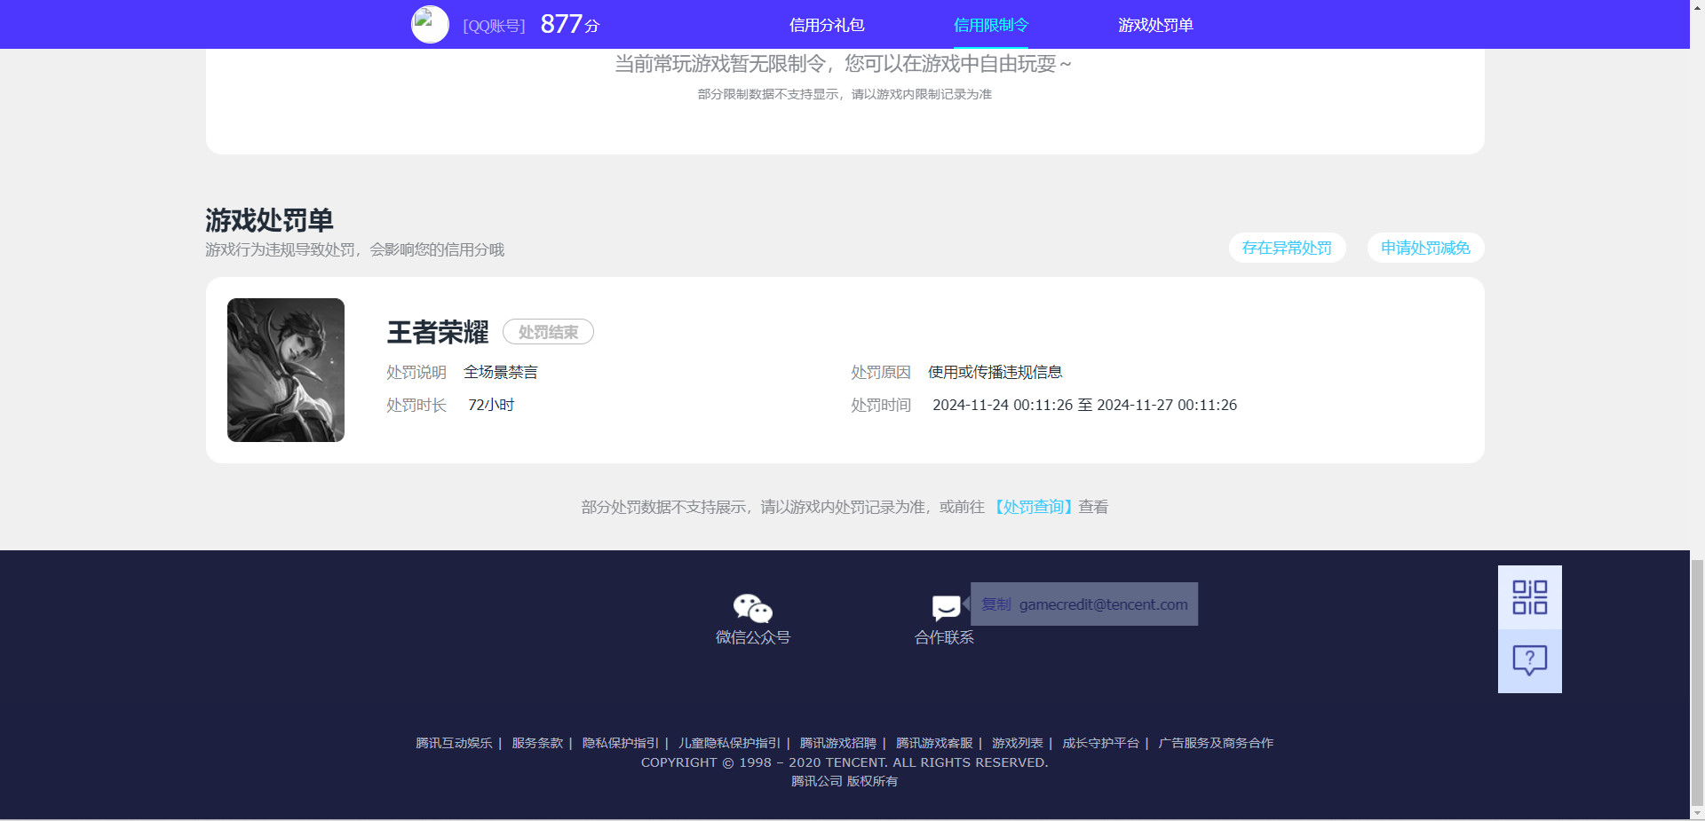Click the 游戏处罚单 section heading
This screenshot has height=821, width=1705.
(269, 219)
